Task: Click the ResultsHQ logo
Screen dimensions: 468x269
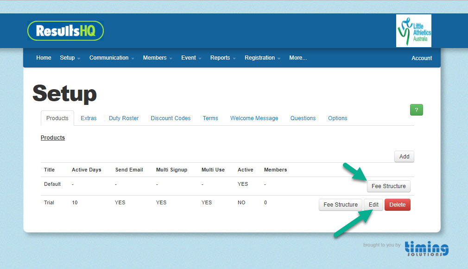Action: [65, 31]
